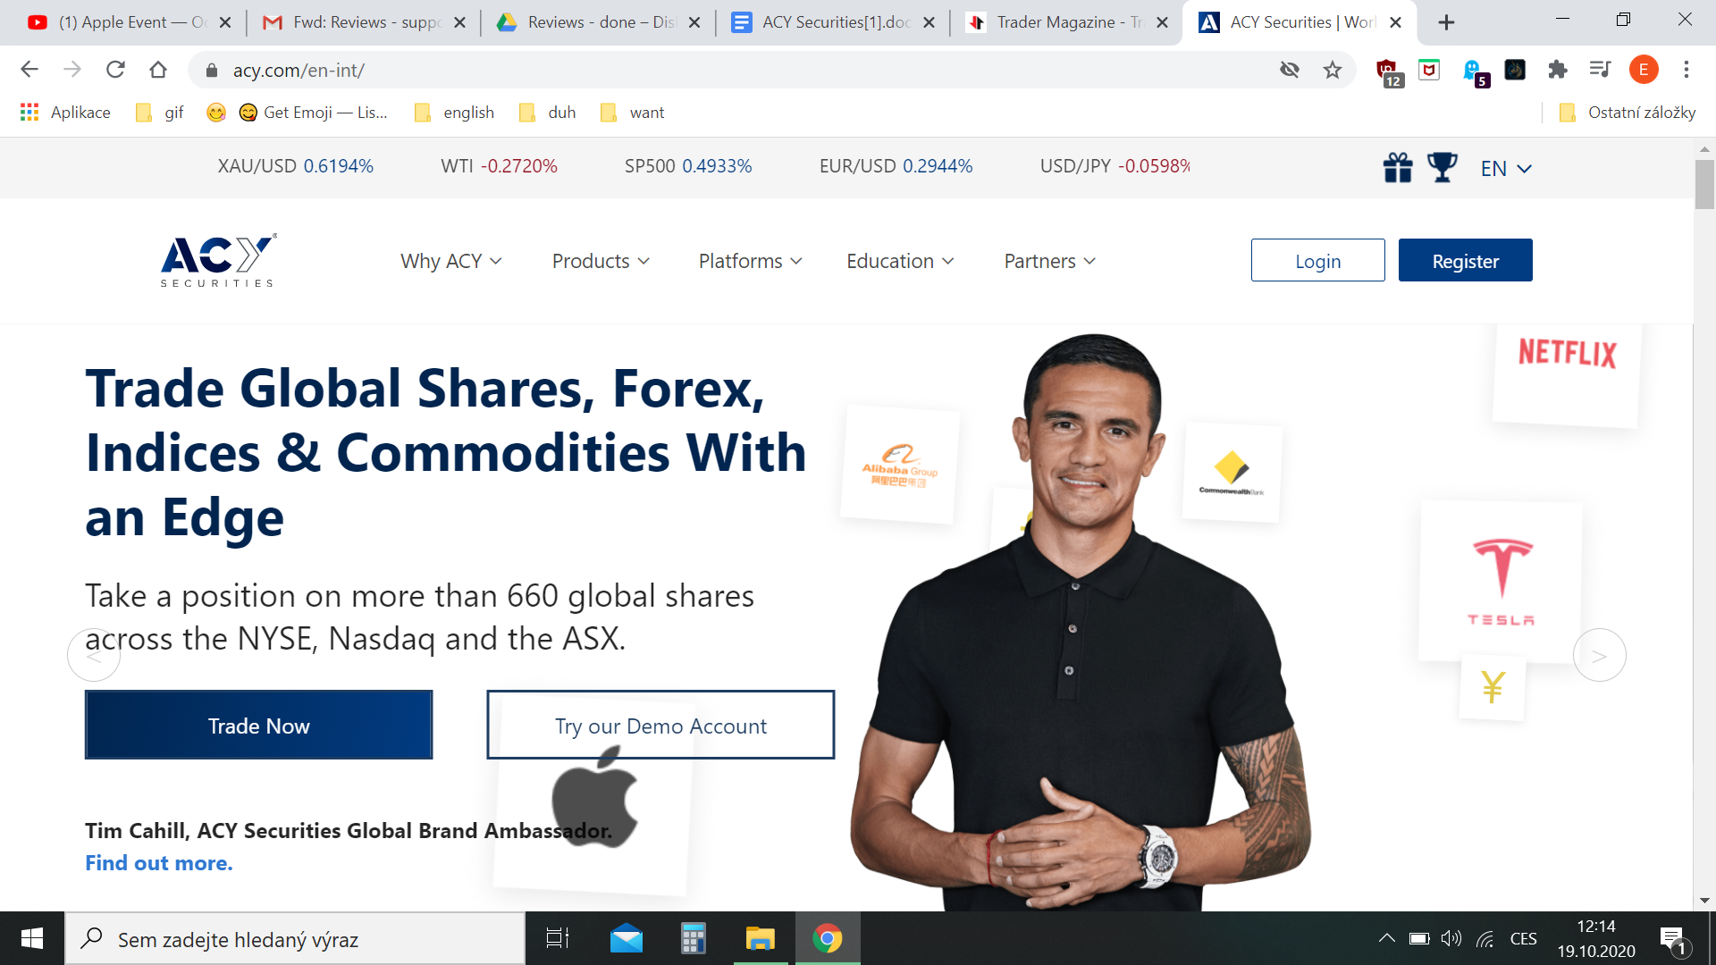This screenshot has width=1716, height=965.
Task: Click the crossed-out eye tracking icon in address bar
Action: pos(1289,70)
